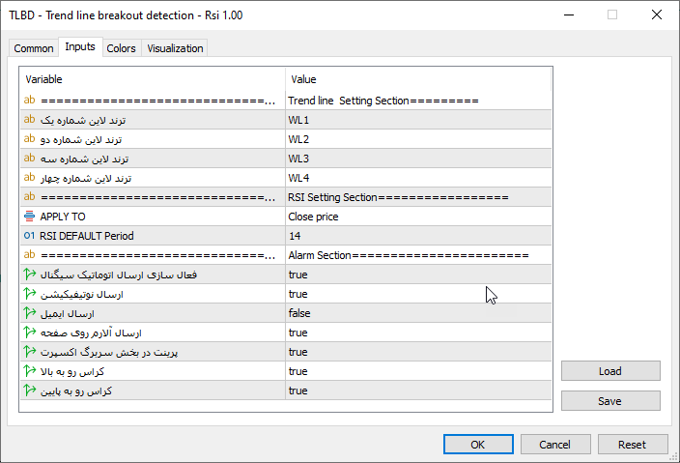Viewport: 680px width, 463px height.
Task: Open the value dropdown right of the mouse cursor row
Action: [x=417, y=294]
